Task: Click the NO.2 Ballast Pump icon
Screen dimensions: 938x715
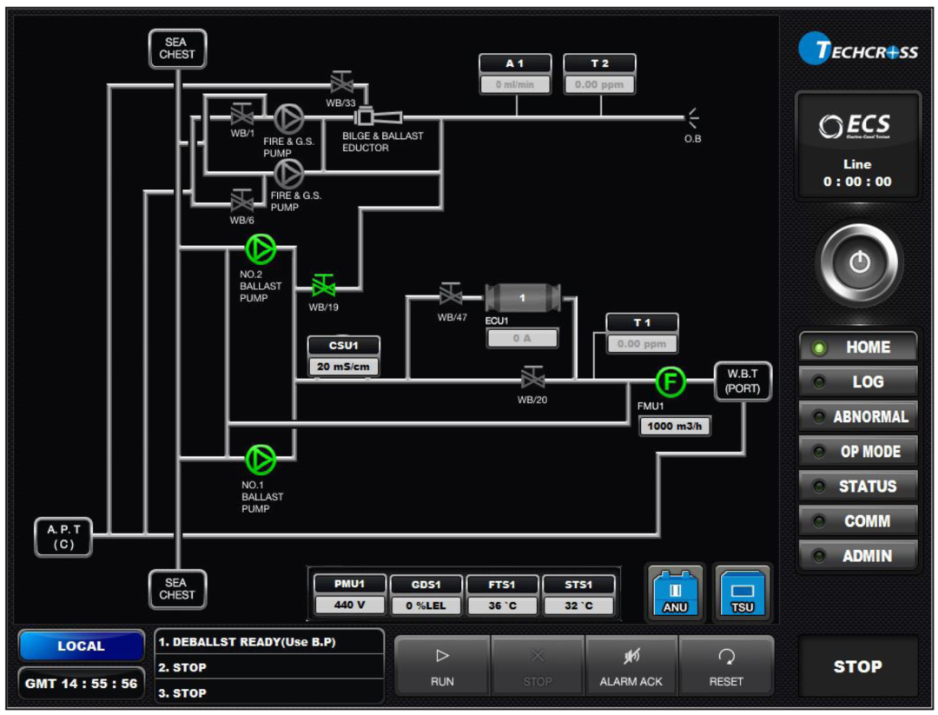Action: click(260, 249)
